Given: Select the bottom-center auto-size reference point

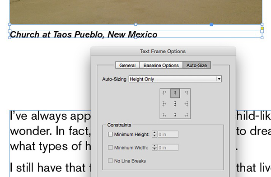Looking at the screenshot, I should point(175,115).
